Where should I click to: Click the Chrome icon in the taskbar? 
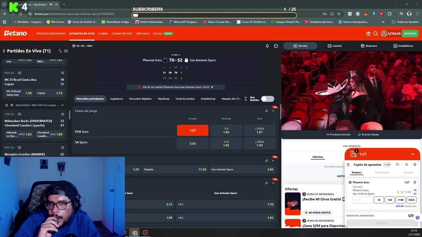[x=135, y=233]
